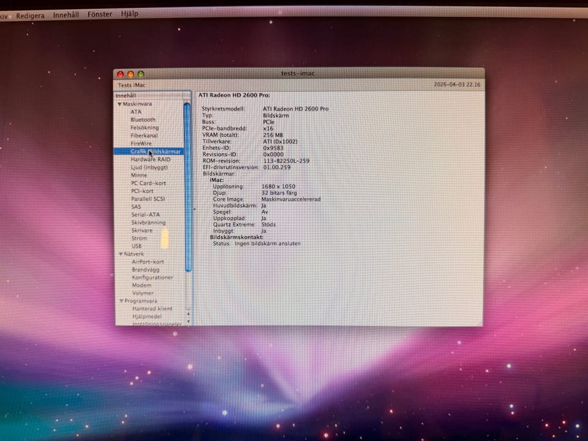Click scroll down arrow in sidebar

click(188, 322)
